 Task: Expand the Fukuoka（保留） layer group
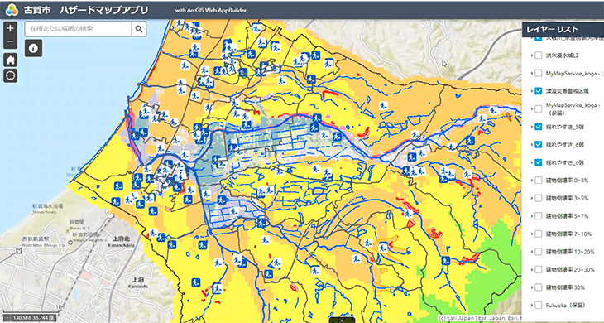point(531,306)
